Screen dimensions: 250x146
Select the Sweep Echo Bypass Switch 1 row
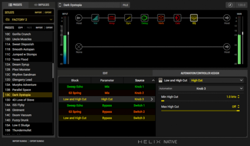point(107,106)
